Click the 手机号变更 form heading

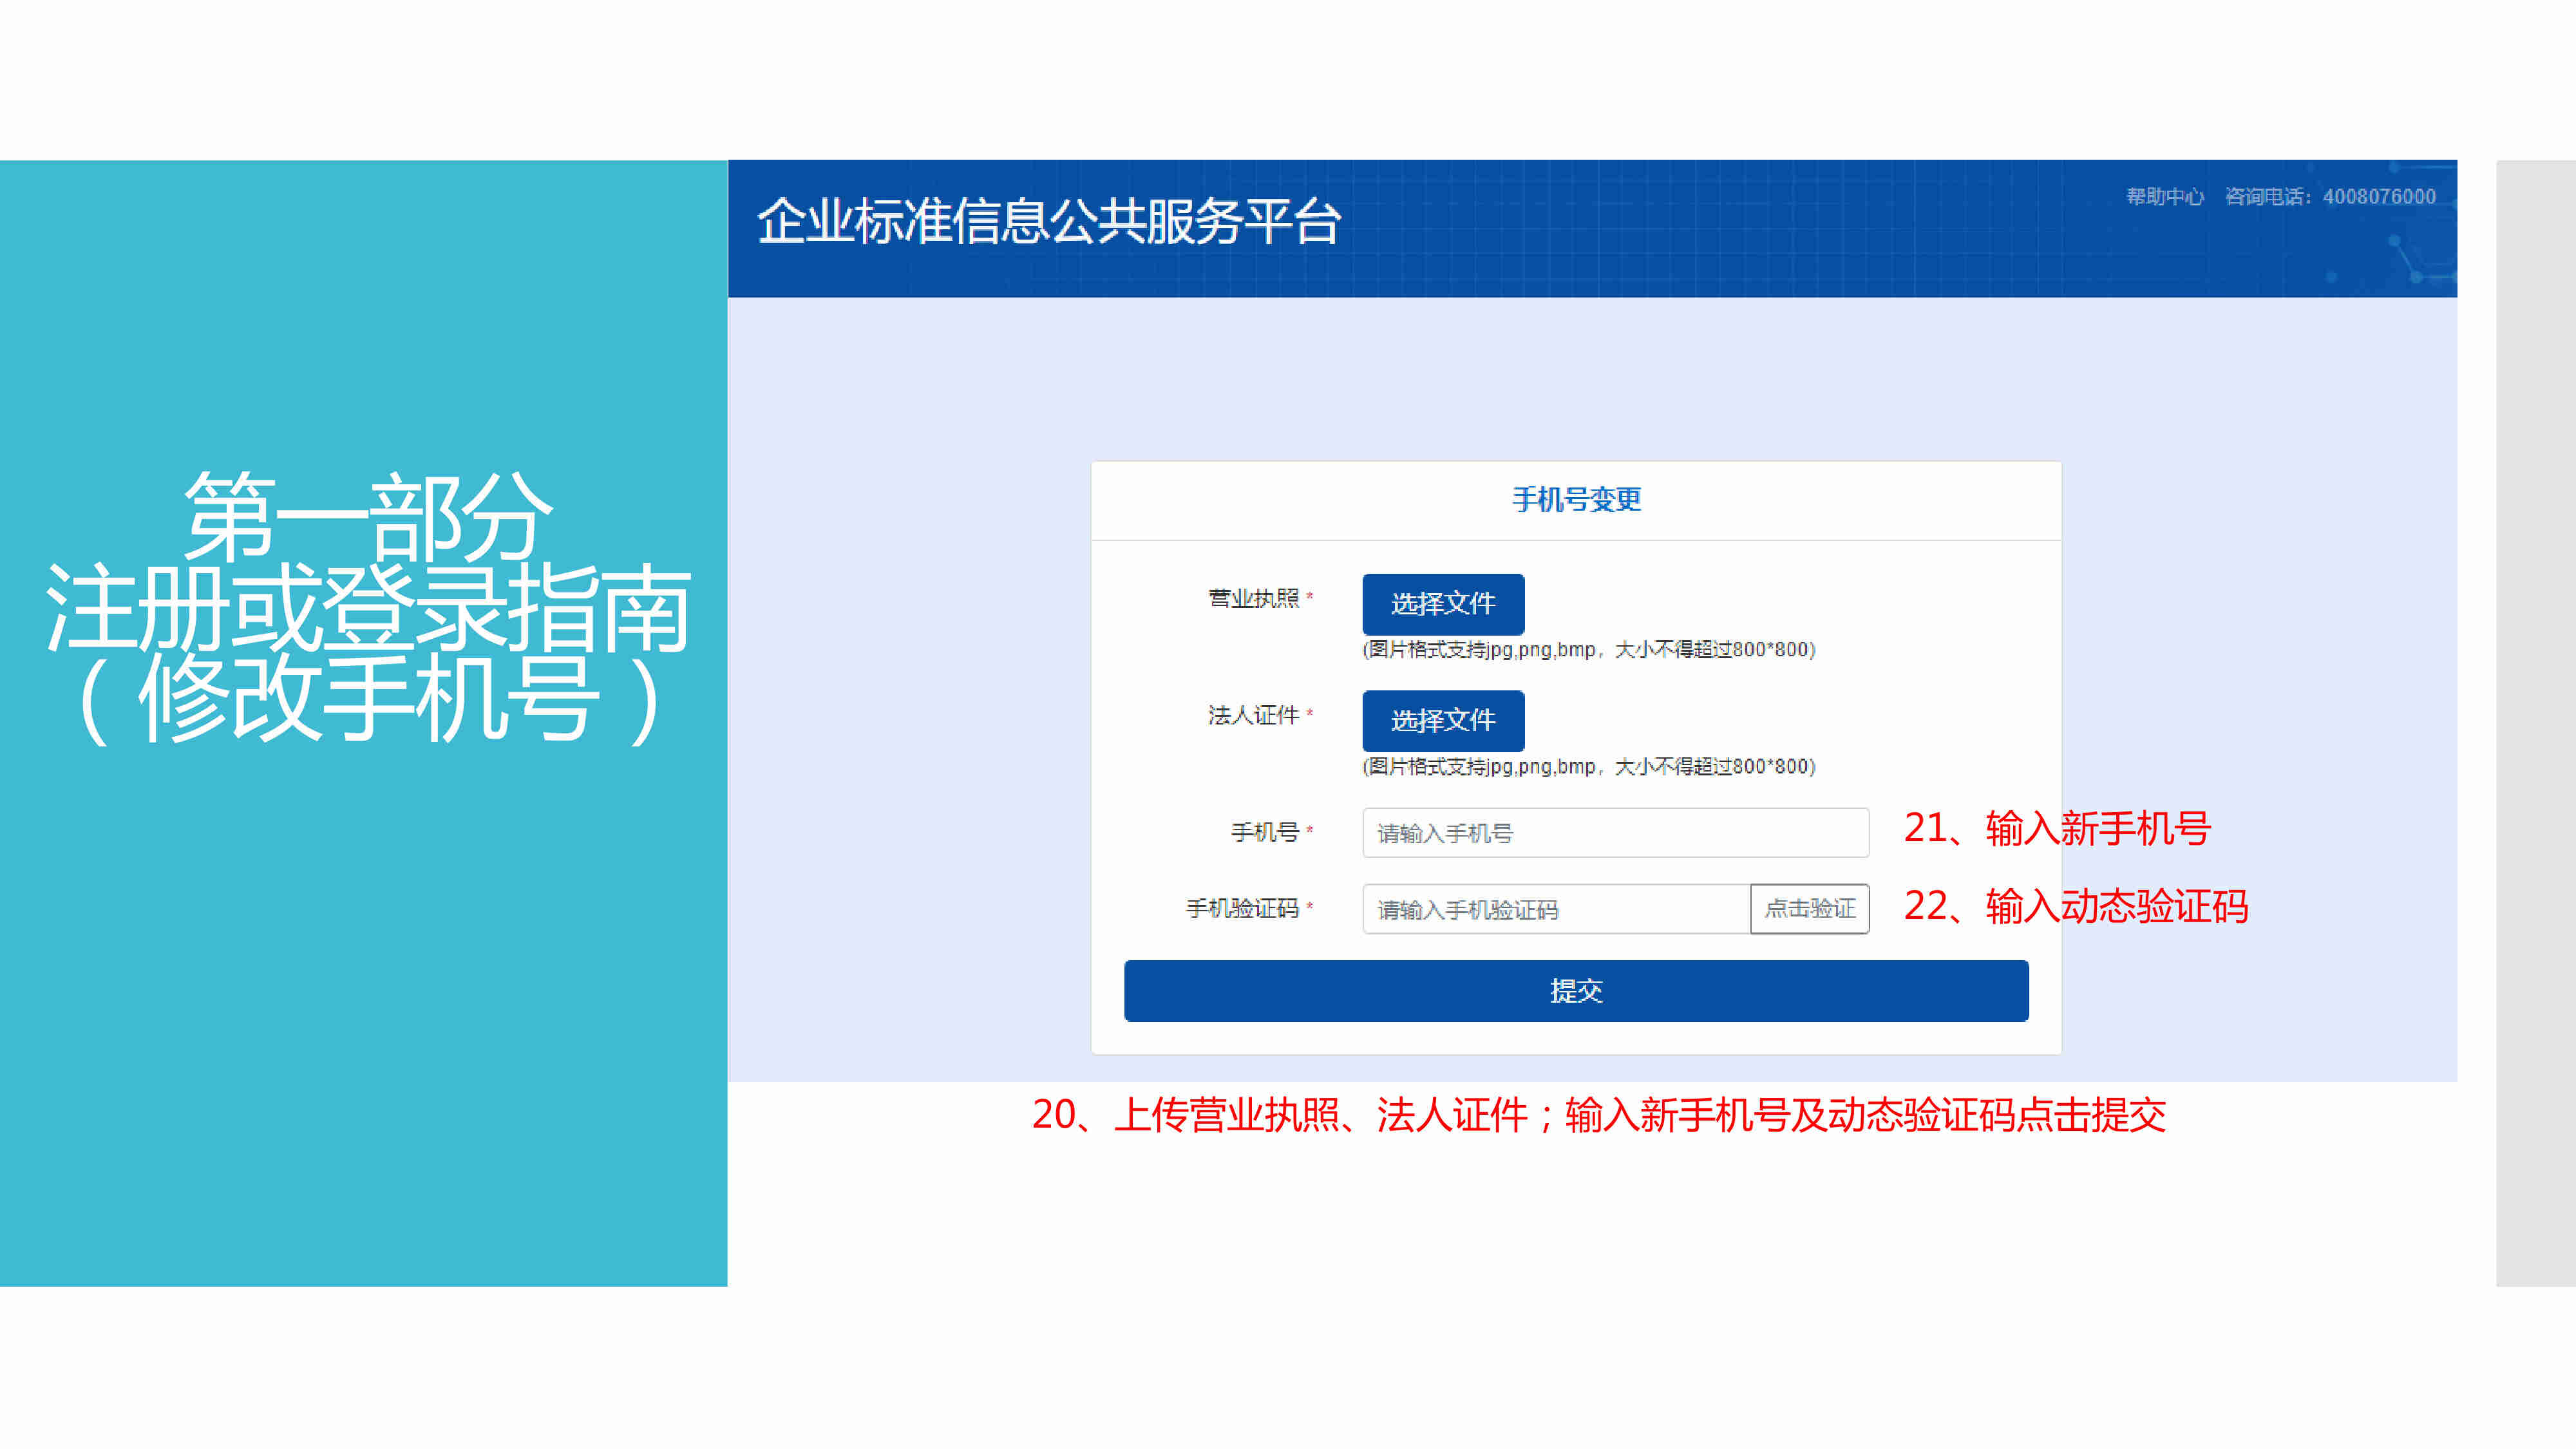point(1576,499)
